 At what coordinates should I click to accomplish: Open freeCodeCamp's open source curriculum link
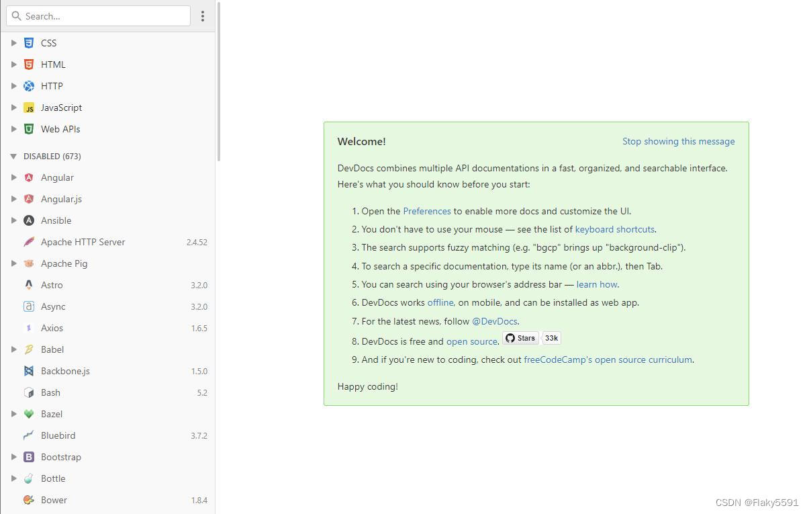[x=608, y=359]
